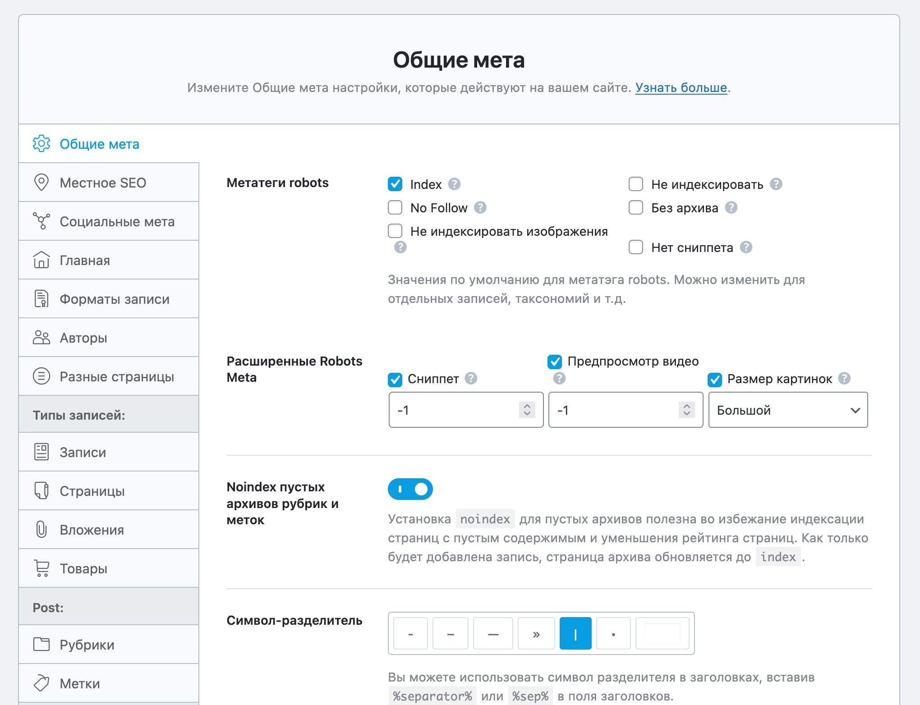This screenshot has height=705, width=920.
Task: Open the help tooltip next to Размер картинок
Action: [x=844, y=379]
